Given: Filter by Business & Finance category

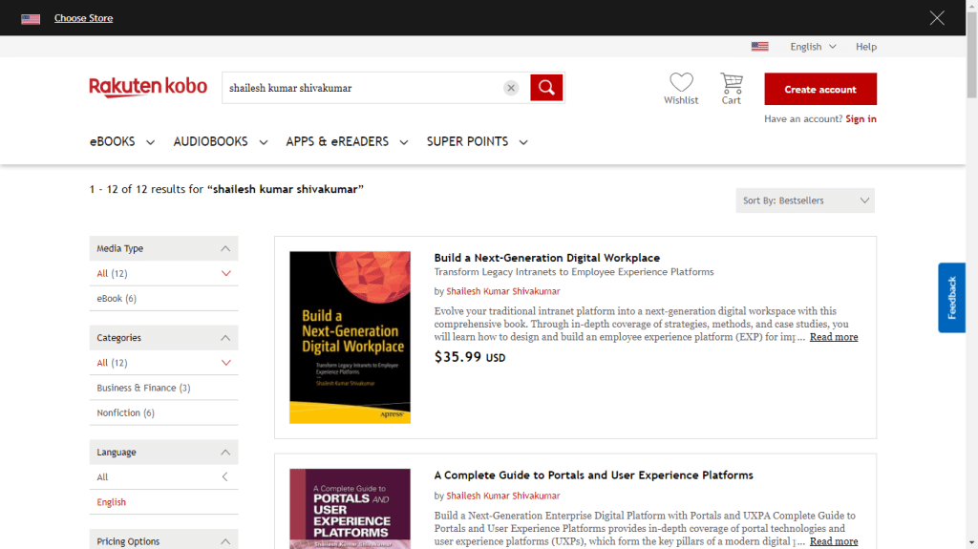Looking at the screenshot, I should coord(143,388).
